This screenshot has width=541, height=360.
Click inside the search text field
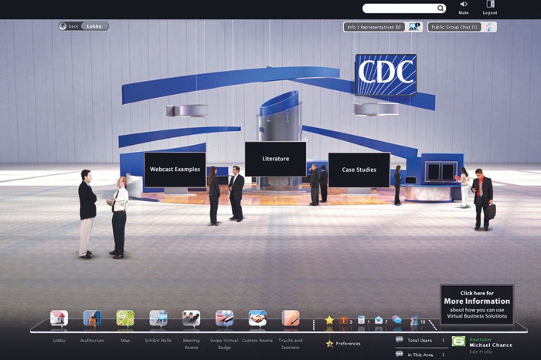400,8
